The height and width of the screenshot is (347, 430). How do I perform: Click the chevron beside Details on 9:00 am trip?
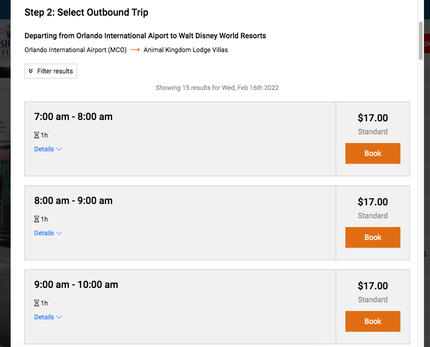(59, 317)
